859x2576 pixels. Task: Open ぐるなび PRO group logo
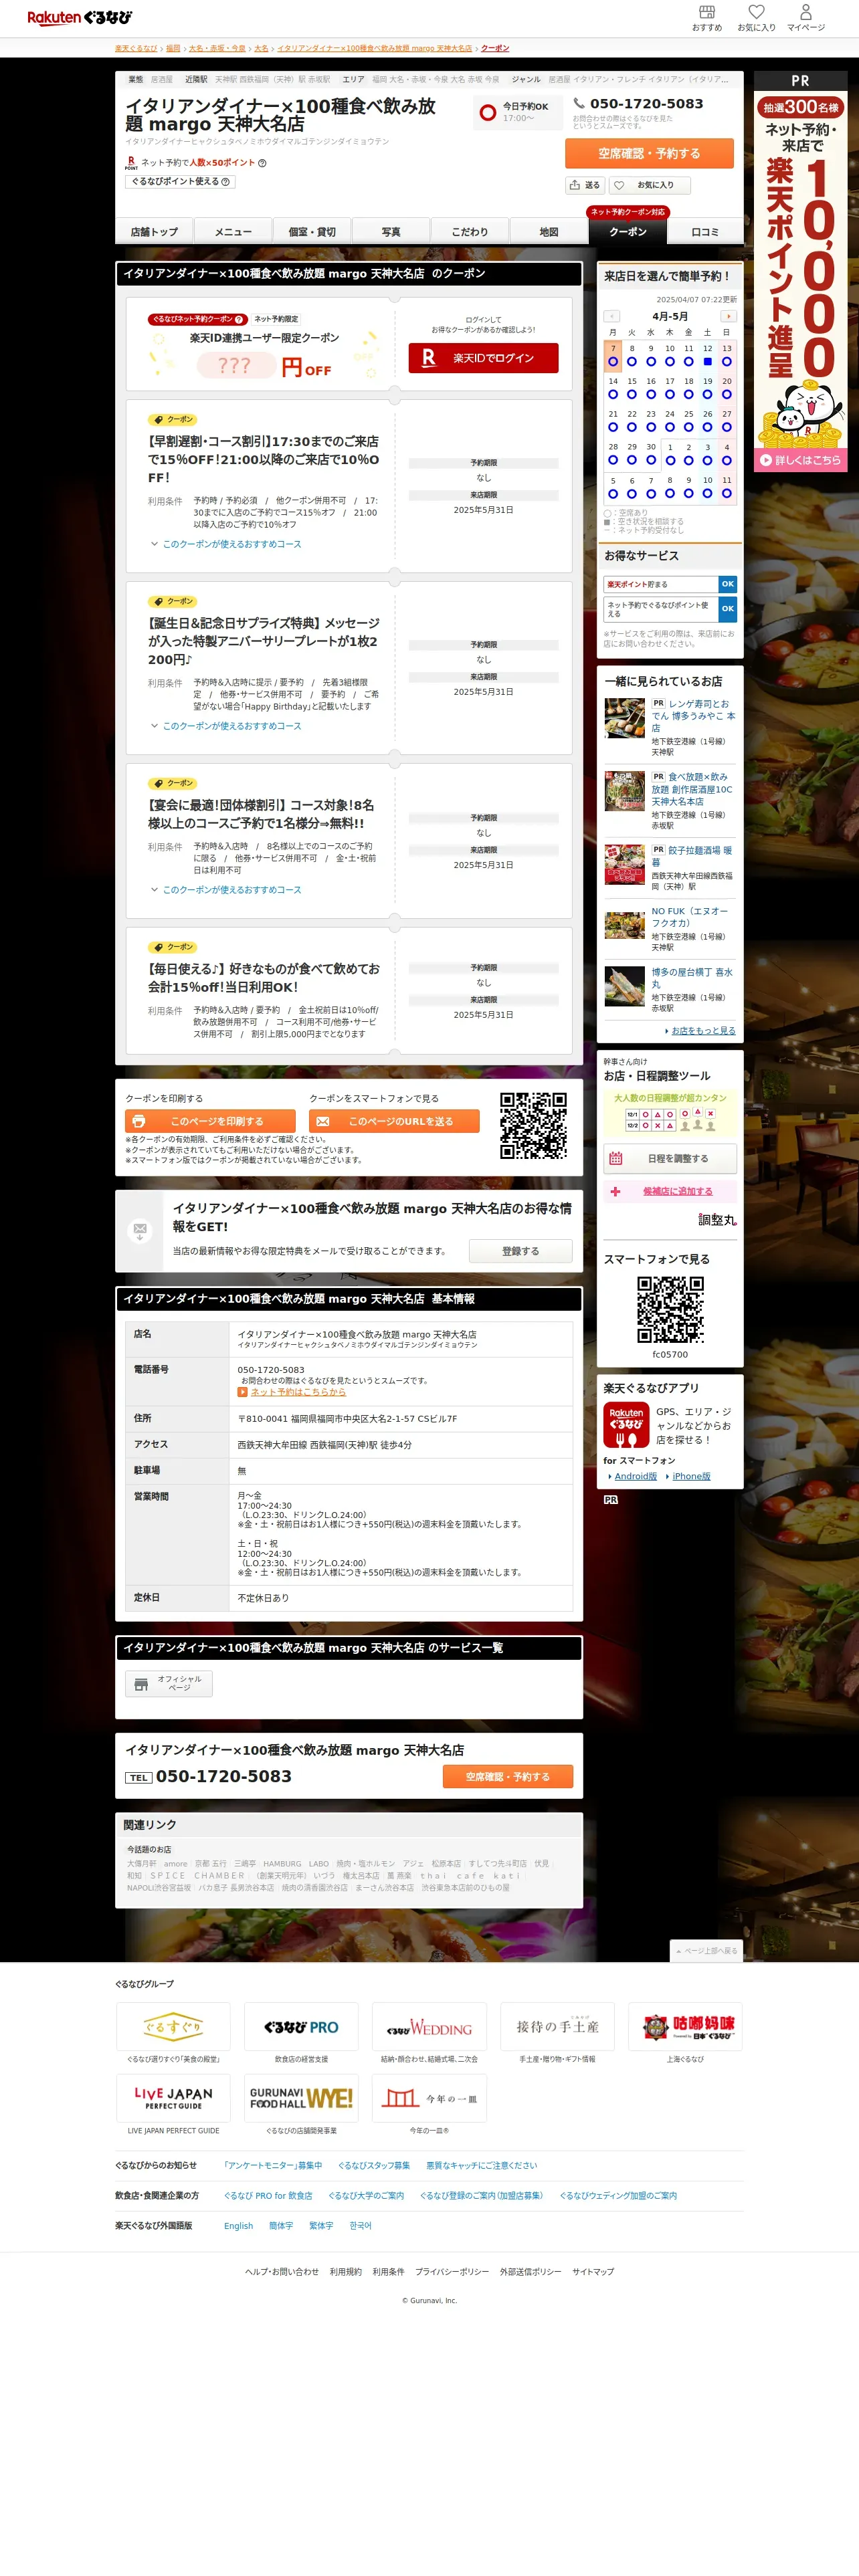pos(301,2027)
